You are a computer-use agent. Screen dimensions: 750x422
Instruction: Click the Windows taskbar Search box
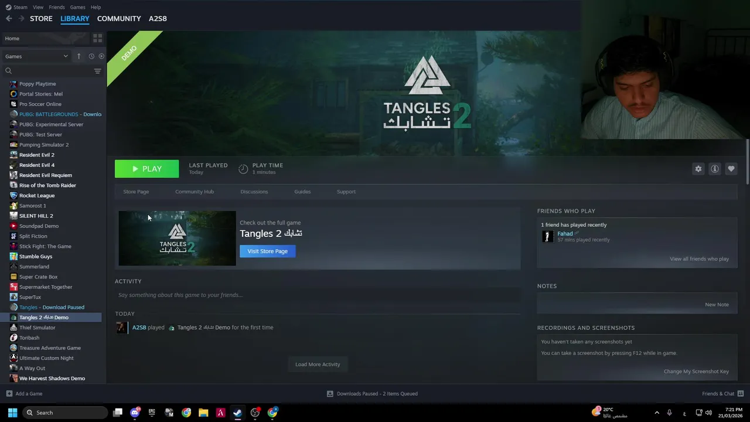coord(65,413)
